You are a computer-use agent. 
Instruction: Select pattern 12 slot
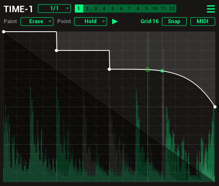point(172,9)
